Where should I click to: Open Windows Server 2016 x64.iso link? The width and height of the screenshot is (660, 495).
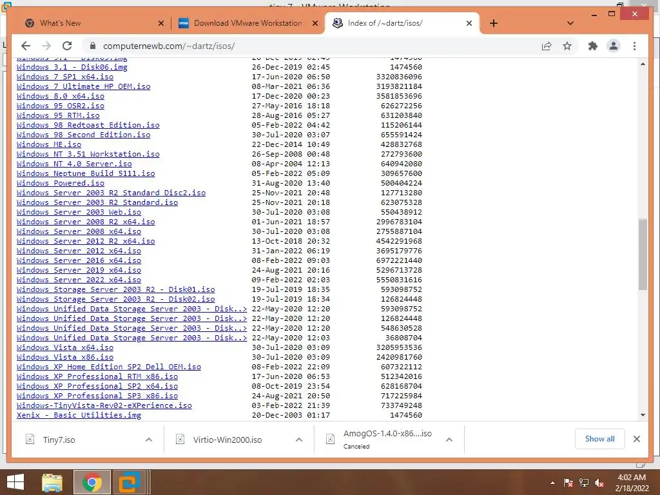(x=79, y=260)
